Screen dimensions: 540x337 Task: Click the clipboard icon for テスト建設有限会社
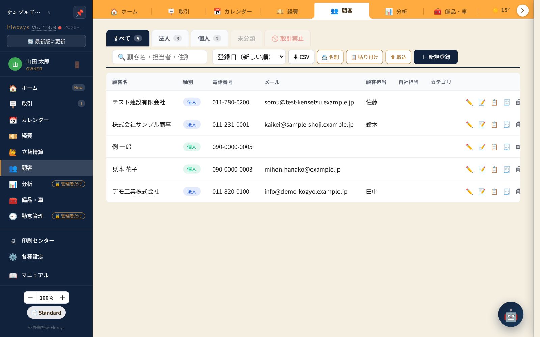(494, 102)
